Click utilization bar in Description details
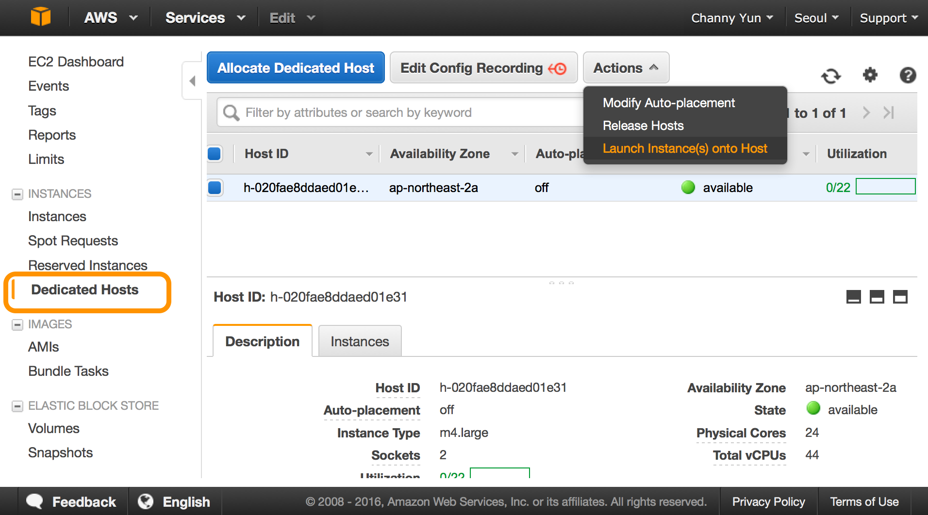 [x=500, y=473]
